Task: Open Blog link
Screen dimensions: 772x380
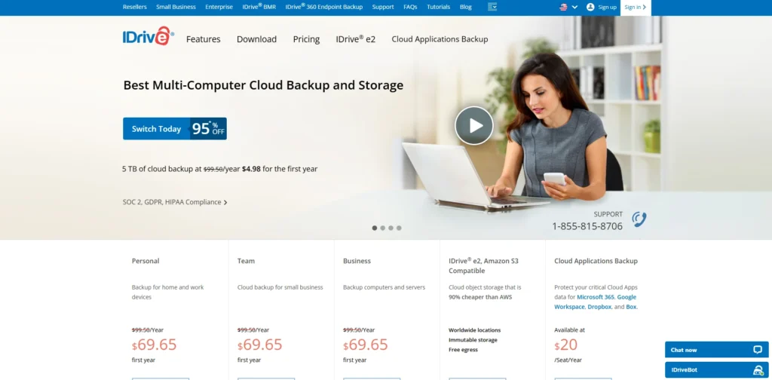Action: click(466, 7)
